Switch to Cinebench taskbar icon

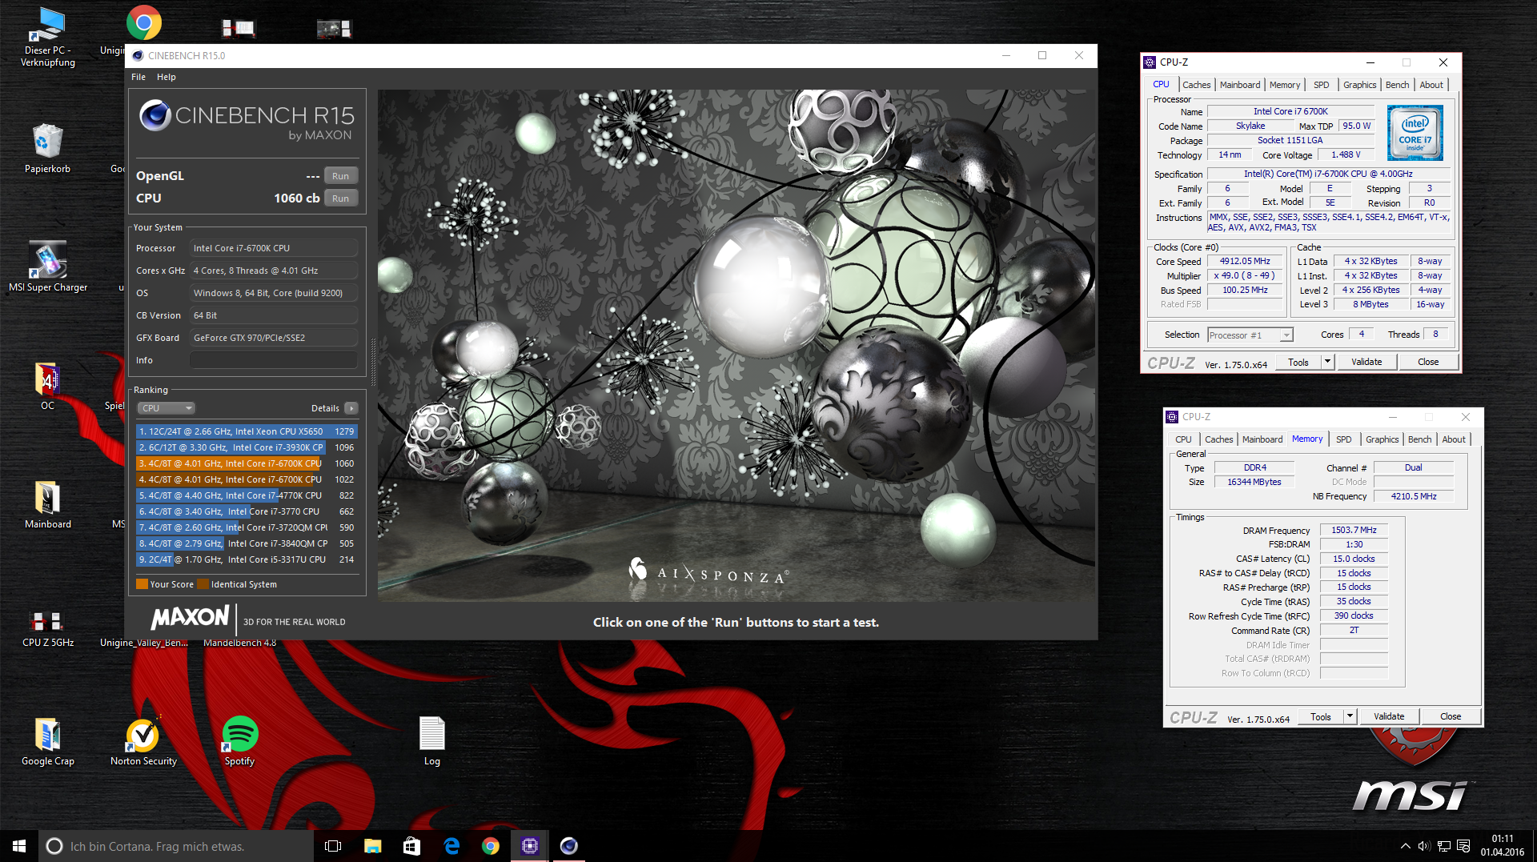coord(569,846)
